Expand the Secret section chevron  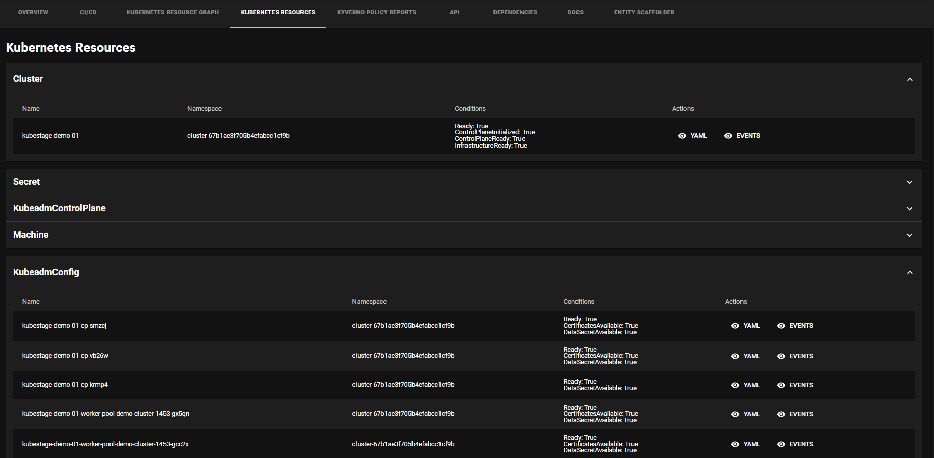pyautogui.click(x=910, y=182)
